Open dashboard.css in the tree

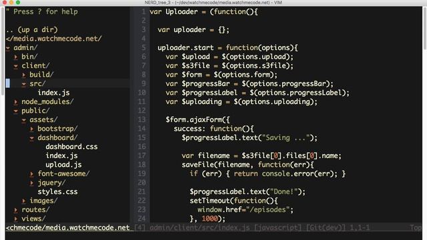point(71,147)
